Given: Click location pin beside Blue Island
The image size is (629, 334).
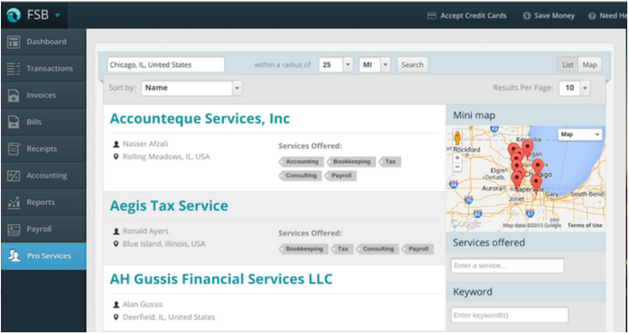Looking at the screenshot, I should tap(116, 243).
